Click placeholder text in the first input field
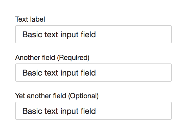Screen dimensions: 187x135 pyautogui.click(x=59, y=34)
